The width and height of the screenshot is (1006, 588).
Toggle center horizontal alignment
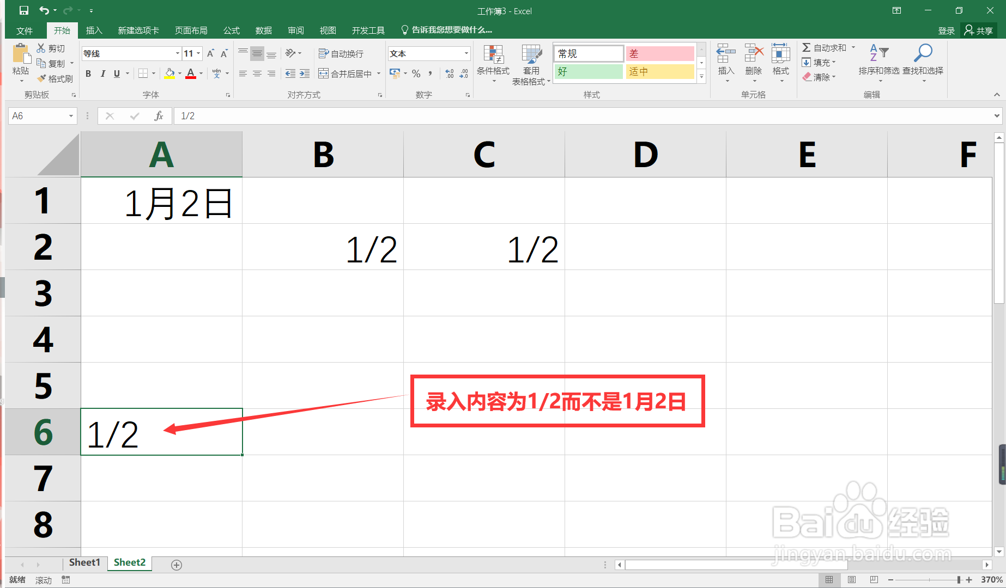point(257,73)
